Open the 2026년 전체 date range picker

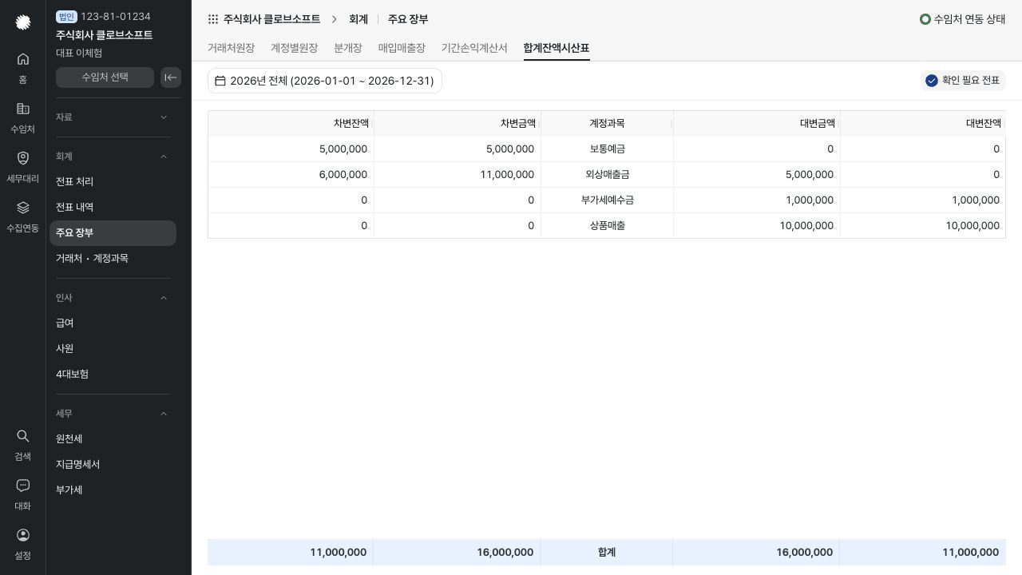(325, 81)
